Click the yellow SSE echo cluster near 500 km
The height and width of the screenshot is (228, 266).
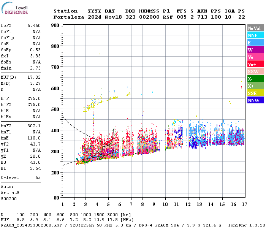(89, 107)
